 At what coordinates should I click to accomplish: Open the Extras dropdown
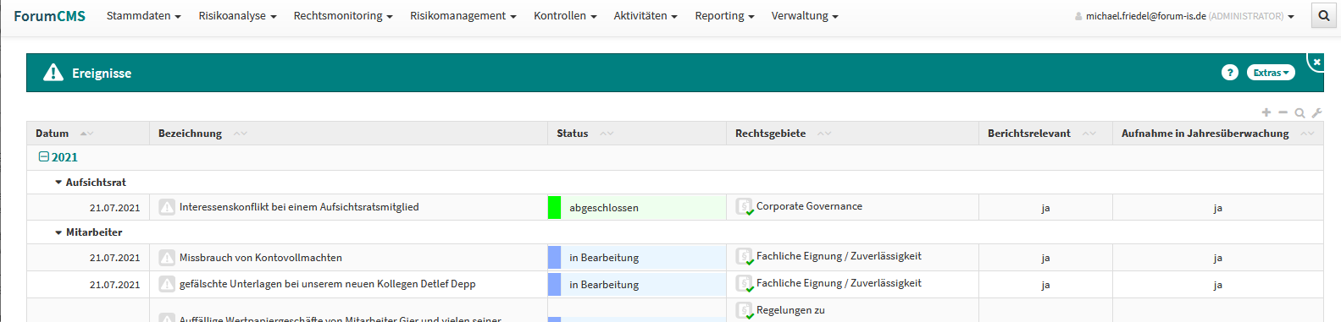pyautogui.click(x=1271, y=73)
